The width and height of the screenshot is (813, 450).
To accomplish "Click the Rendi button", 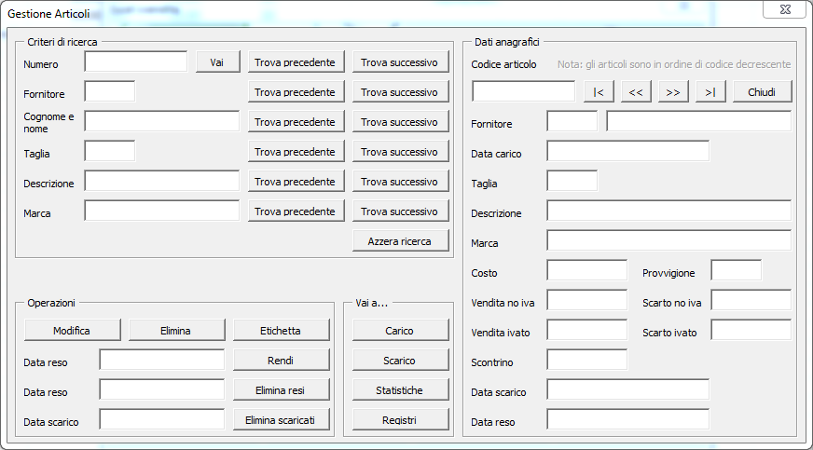I will tap(281, 361).
